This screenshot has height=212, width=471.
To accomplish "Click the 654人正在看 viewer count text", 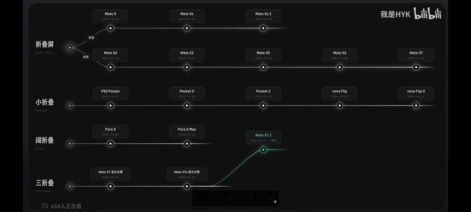I will 66,206.
